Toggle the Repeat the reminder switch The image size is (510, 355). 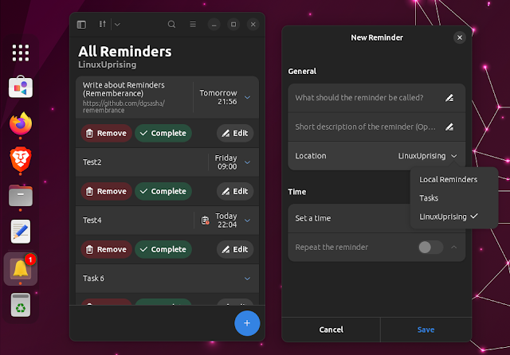tap(430, 248)
